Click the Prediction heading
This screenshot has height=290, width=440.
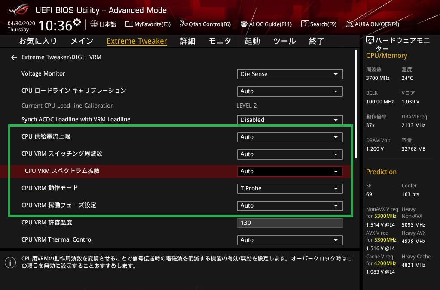[x=381, y=172]
